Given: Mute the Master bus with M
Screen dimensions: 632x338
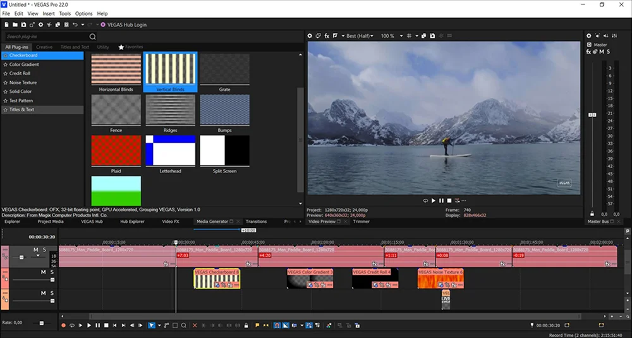Looking at the screenshot, I should [602, 52].
